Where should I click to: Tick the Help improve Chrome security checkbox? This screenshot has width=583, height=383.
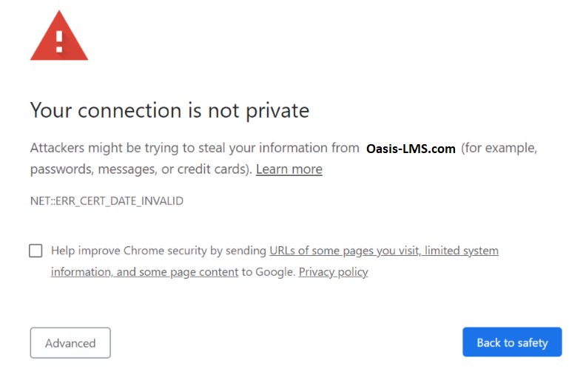tap(36, 251)
